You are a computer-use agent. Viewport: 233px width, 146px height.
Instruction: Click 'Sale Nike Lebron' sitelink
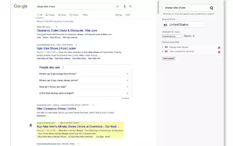pos(62,58)
